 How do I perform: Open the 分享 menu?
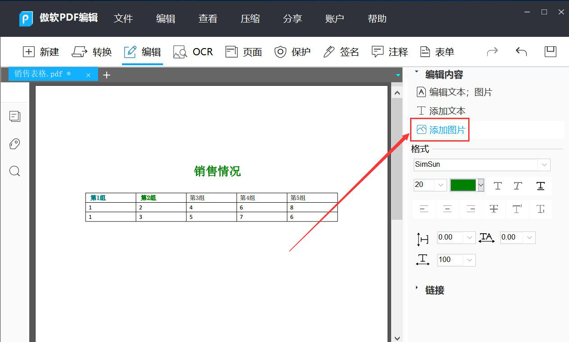coord(293,19)
